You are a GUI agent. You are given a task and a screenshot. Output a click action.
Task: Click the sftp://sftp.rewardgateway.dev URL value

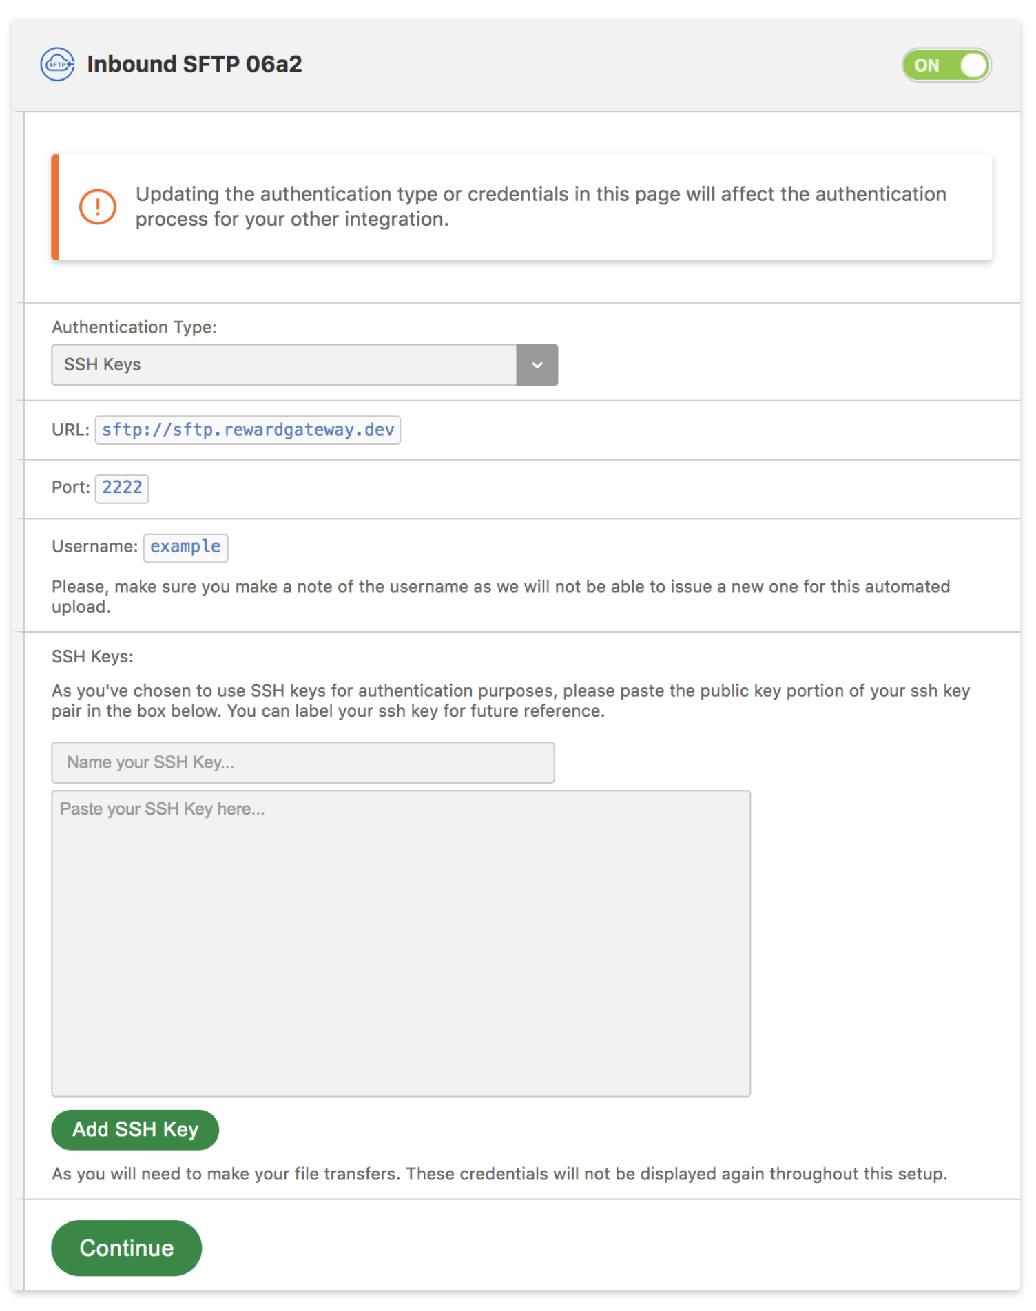248,430
